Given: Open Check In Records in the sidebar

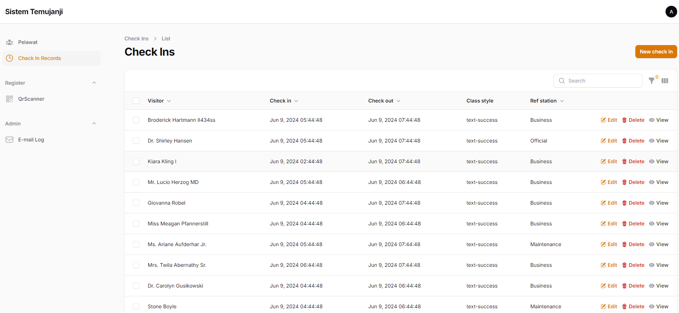Looking at the screenshot, I should pos(52,58).
